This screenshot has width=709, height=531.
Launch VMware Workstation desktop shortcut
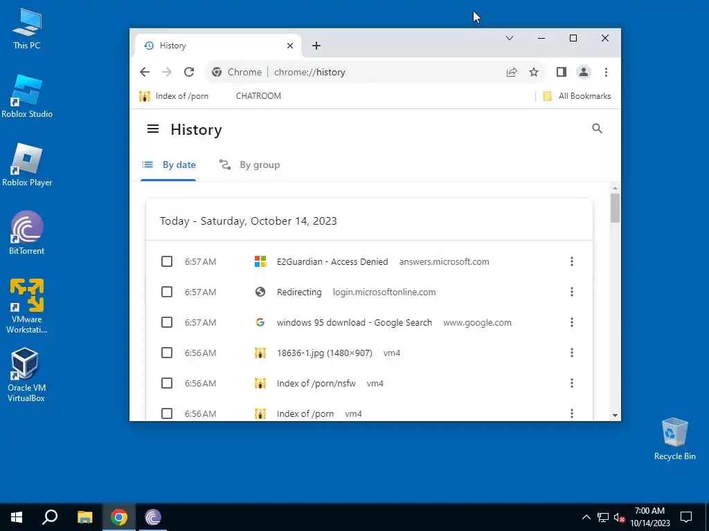tap(27, 306)
